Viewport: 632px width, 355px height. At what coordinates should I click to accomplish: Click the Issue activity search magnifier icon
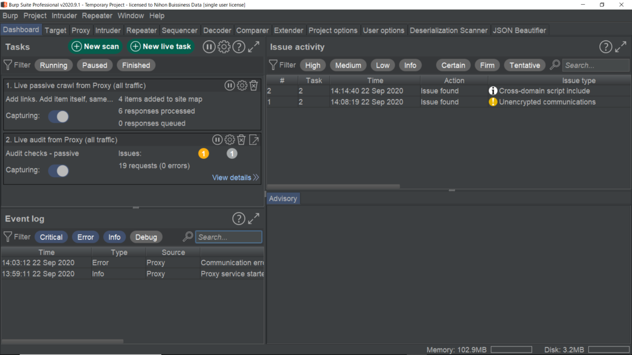coord(555,65)
